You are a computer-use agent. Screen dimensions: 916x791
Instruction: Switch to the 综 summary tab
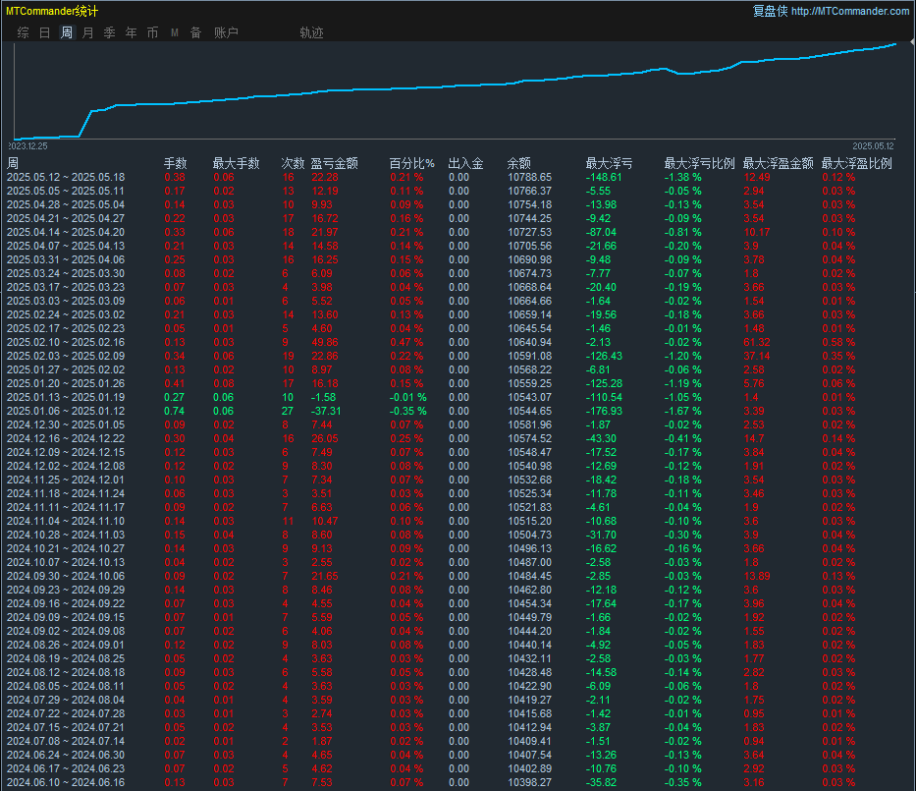click(x=23, y=32)
